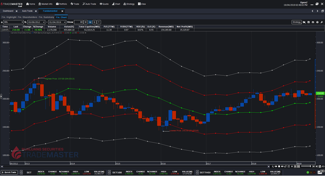Click the Strategy button above the chart

pos(296,22)
